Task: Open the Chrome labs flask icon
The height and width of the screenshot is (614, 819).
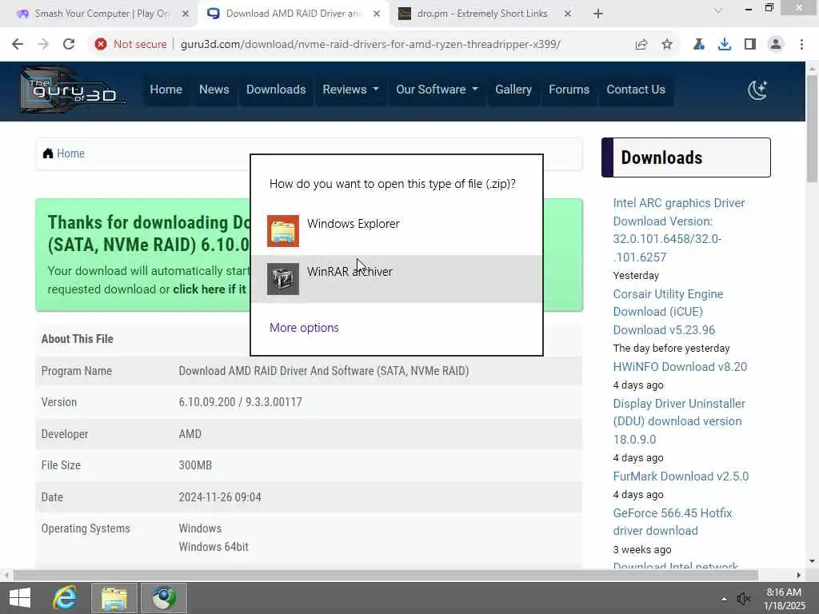Action: pyautogui.click(x=699, y=45)
